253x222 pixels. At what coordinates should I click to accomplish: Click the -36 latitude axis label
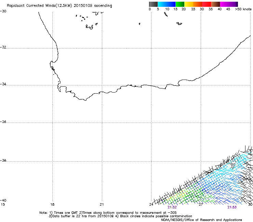3,122
